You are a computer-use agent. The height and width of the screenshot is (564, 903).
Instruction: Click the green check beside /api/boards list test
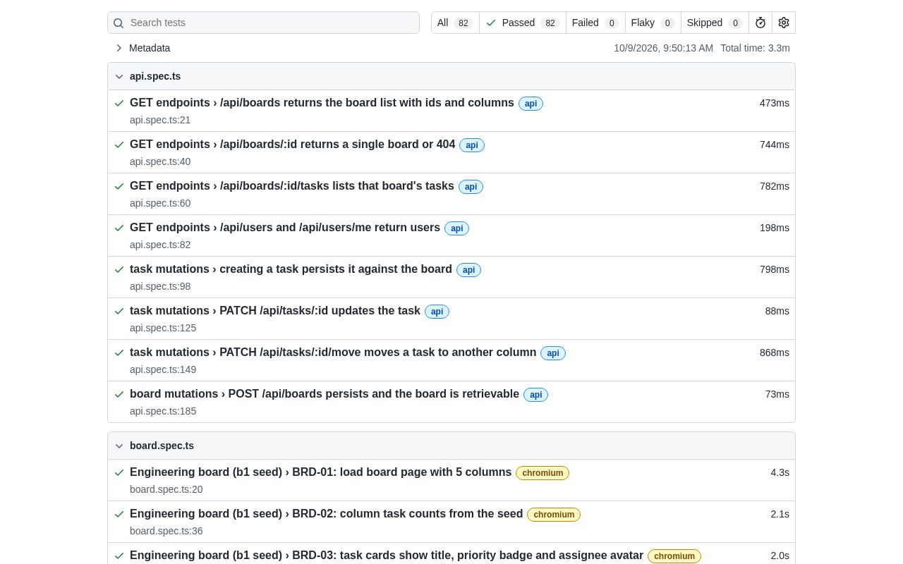(x=119, y=103)
